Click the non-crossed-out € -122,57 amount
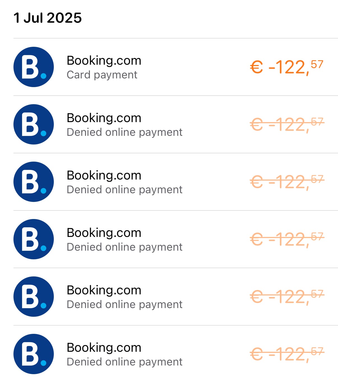 [287, 67]
